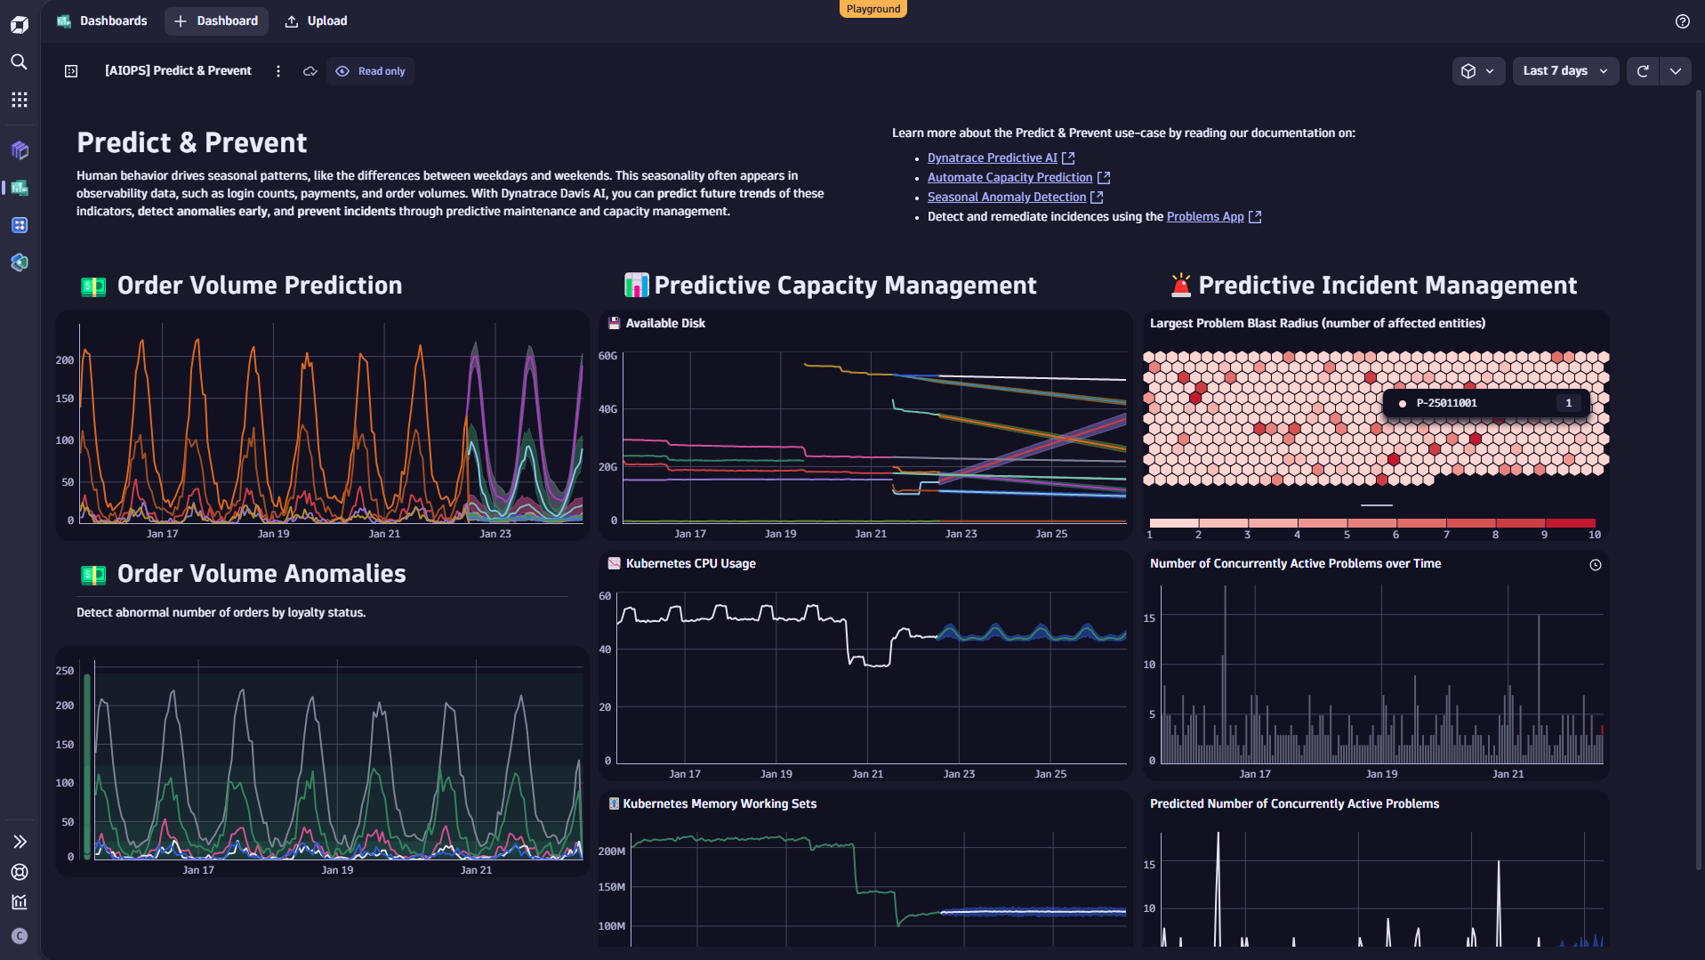Open the dashboard three-dot options menu
The height and width of the screenshot is (960, 1705).
278,70
